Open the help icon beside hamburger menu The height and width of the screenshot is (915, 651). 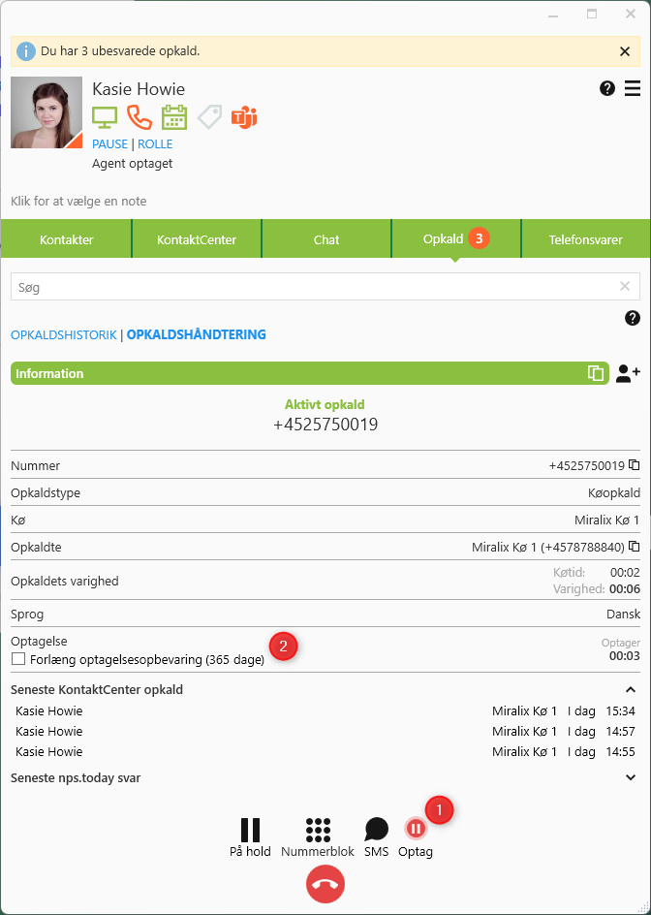pyautogui.click(x=607, y=89)
